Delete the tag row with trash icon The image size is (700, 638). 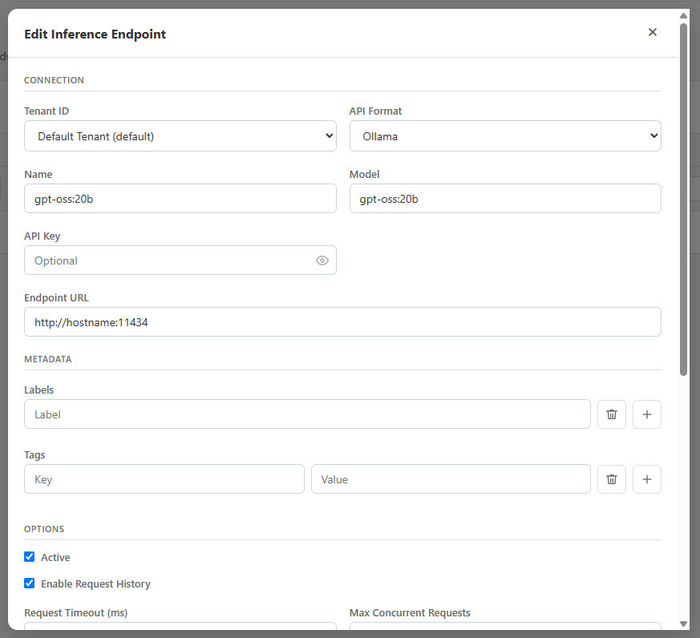point(612,479)
